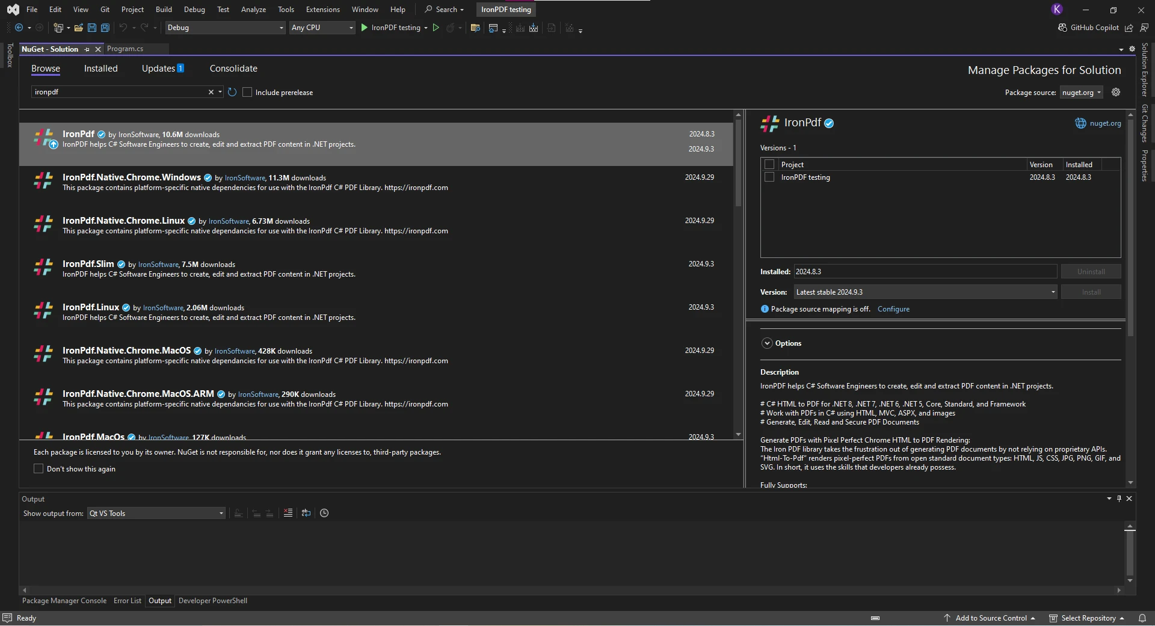Pin the NuGet - Solution tab
The width and height of the screenshot is (1155, 626).
pos(87,49)
